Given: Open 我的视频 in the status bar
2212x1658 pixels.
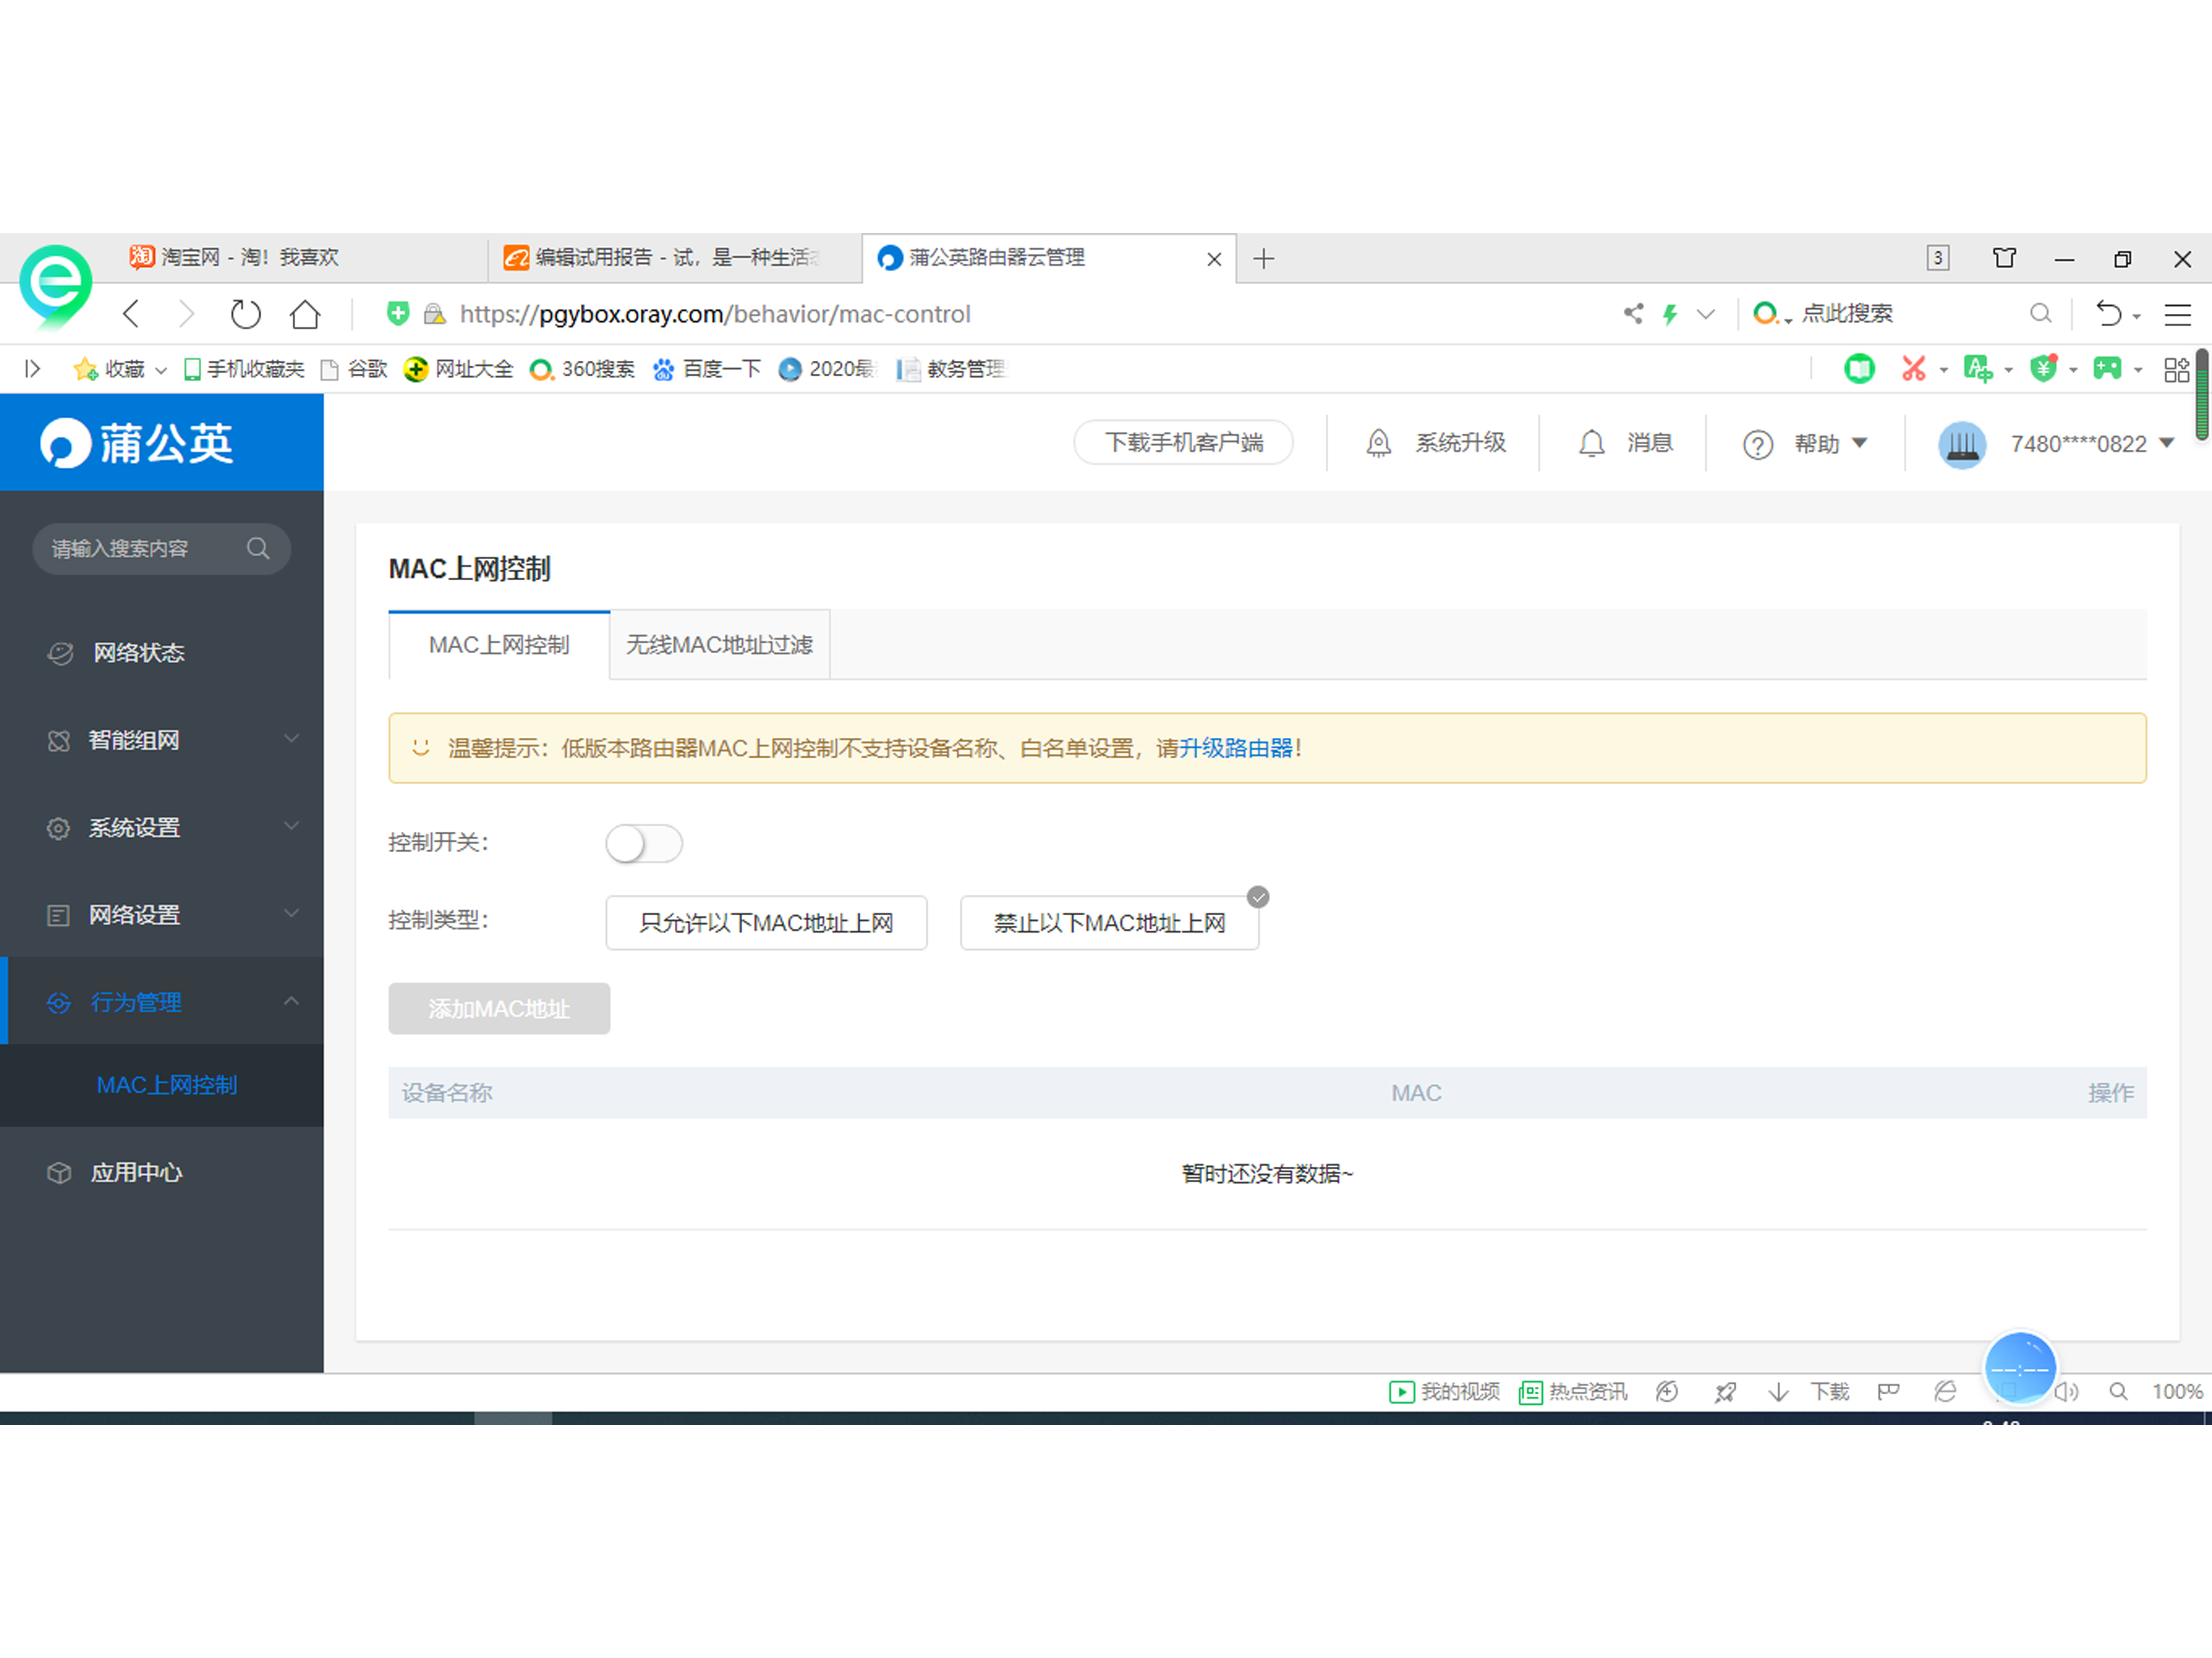Looking at the screenshot, I should pyautogui.click(x=1444, y=1391).
